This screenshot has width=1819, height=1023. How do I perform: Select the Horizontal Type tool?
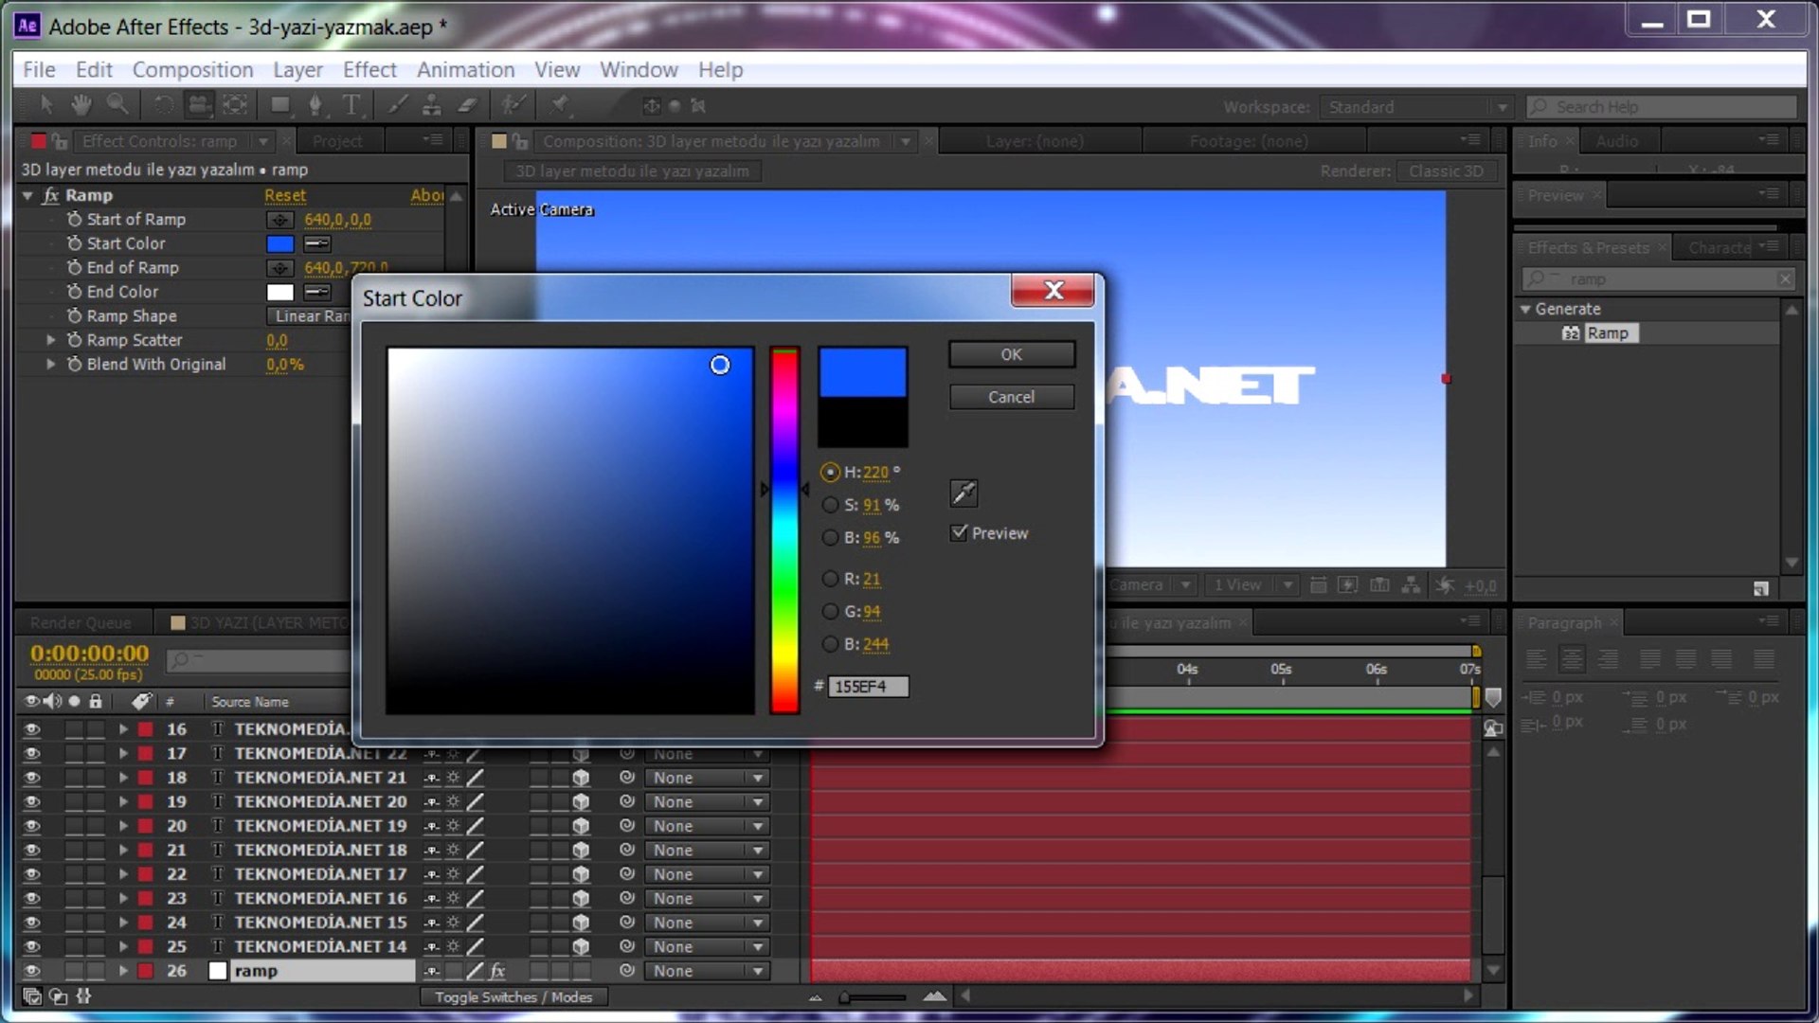point(351,105)
